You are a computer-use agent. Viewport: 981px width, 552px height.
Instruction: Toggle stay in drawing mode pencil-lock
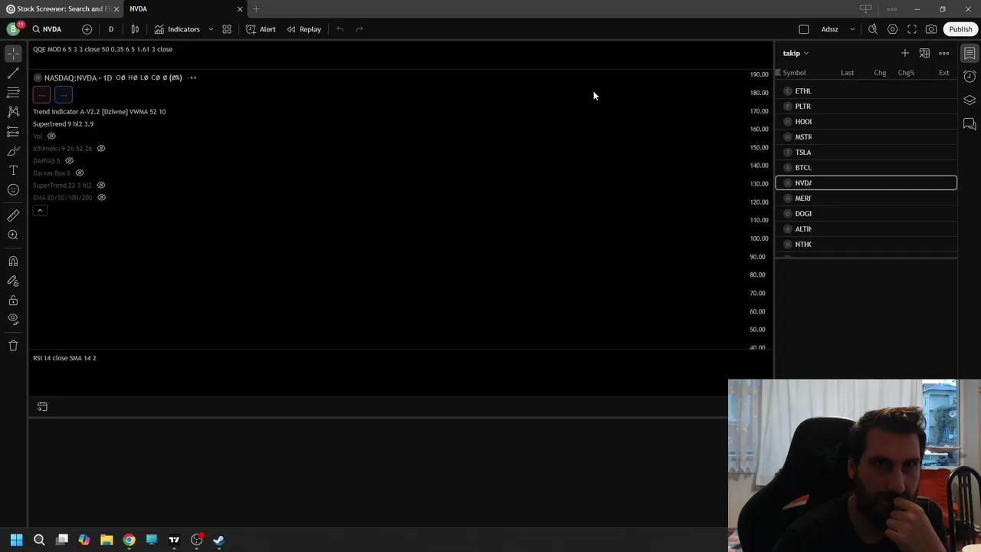click(13, 281)
